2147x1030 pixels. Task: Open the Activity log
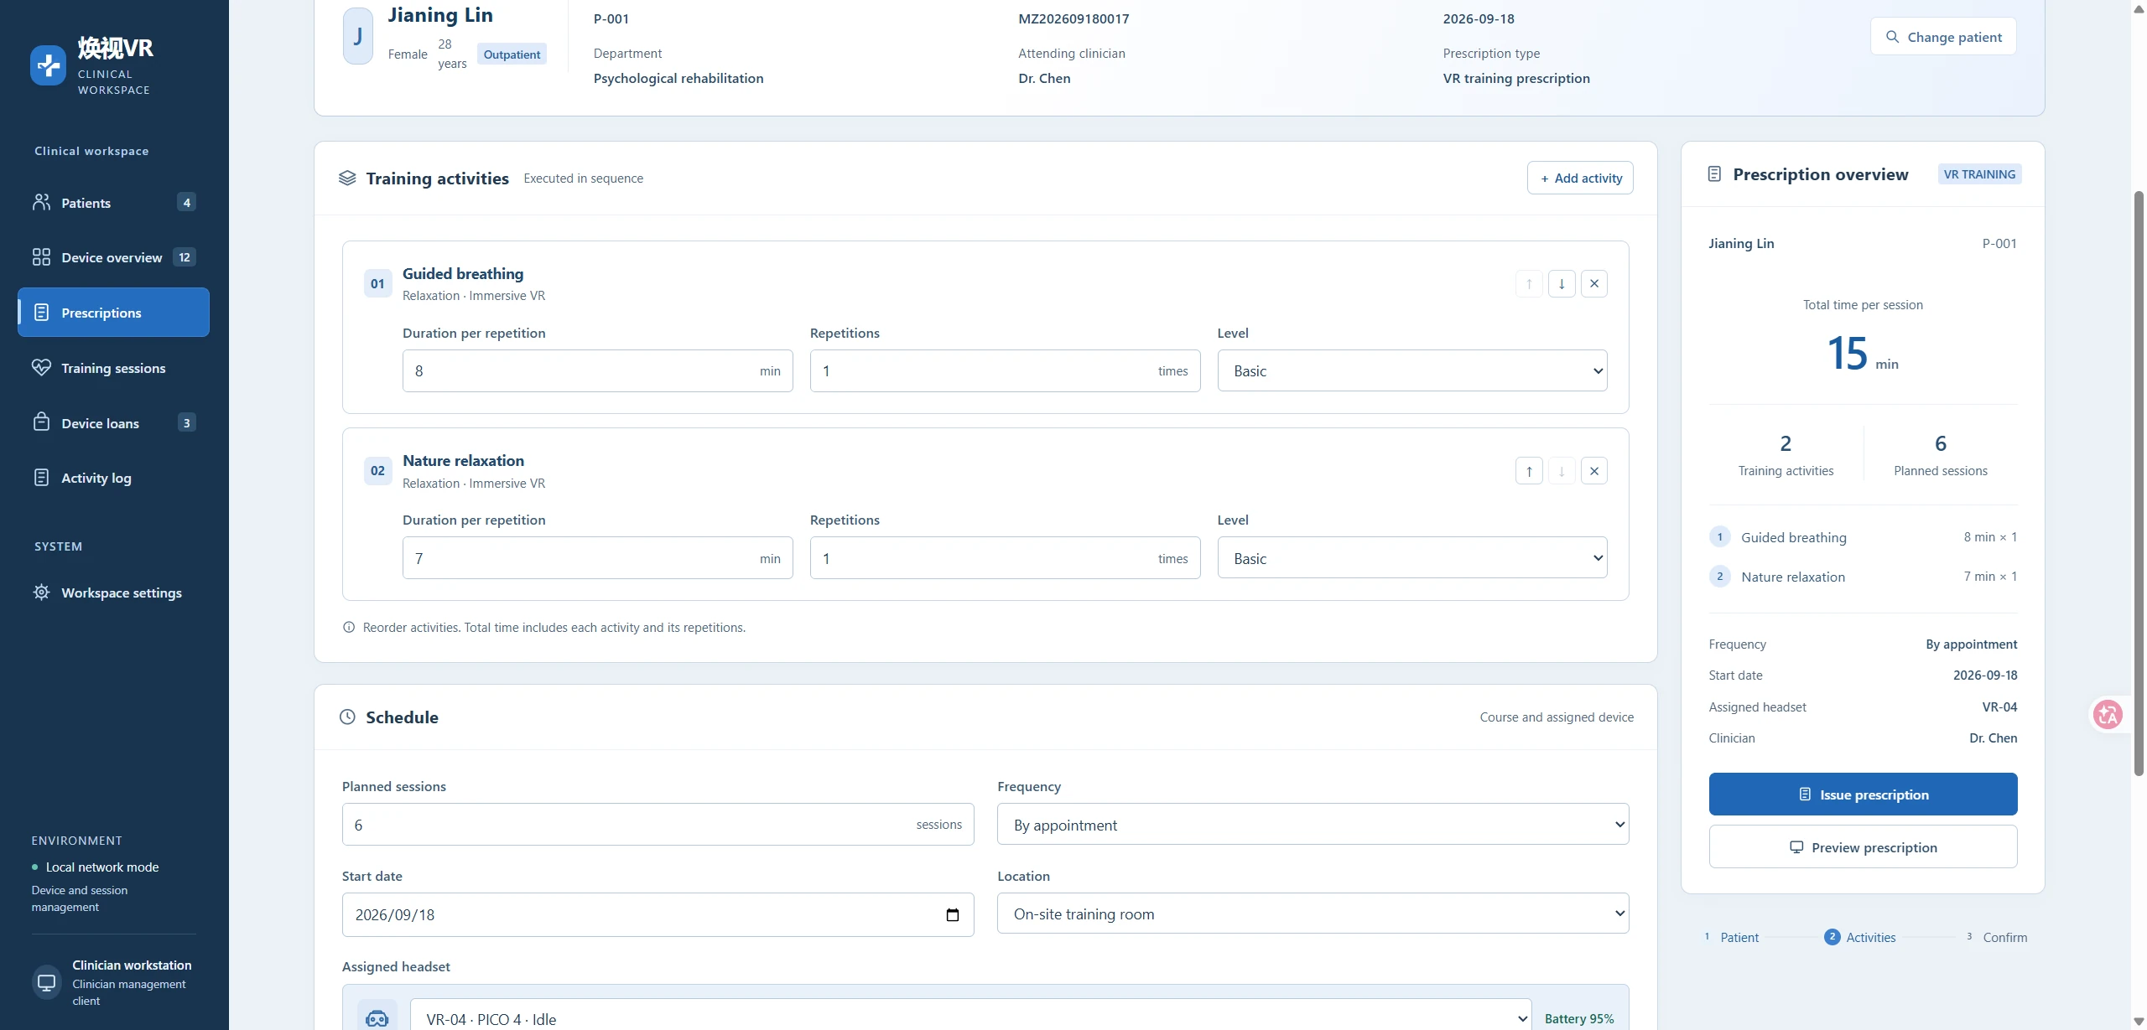[113, 478]
